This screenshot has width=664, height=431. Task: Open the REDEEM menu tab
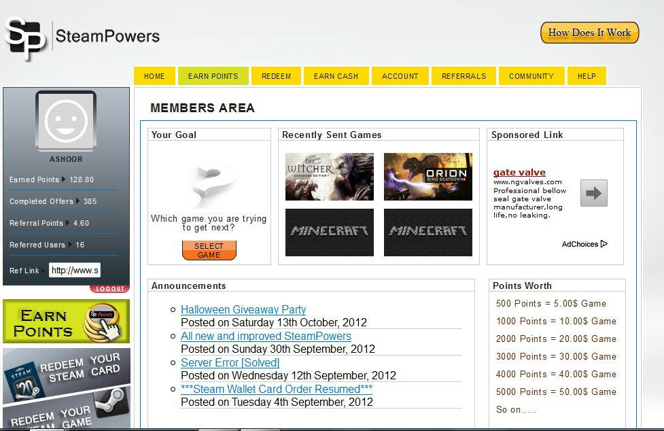coord(276,76)
